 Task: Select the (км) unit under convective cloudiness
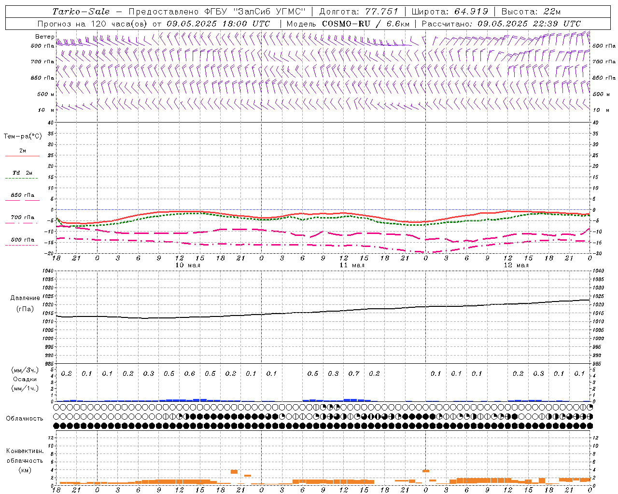(25, 470)
